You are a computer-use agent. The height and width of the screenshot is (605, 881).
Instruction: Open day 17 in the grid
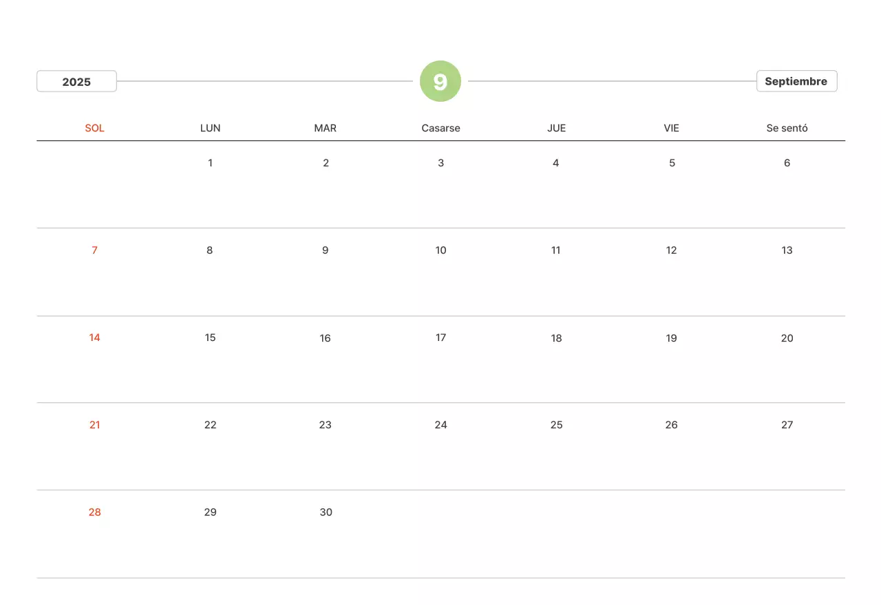pyautogui.click(x=440, y=338)
